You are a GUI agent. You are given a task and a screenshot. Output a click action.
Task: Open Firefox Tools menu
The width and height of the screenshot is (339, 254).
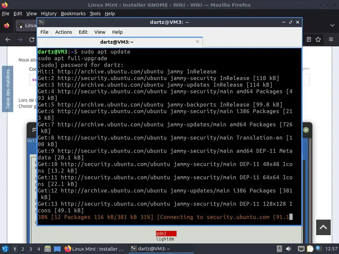click(95, 14)
